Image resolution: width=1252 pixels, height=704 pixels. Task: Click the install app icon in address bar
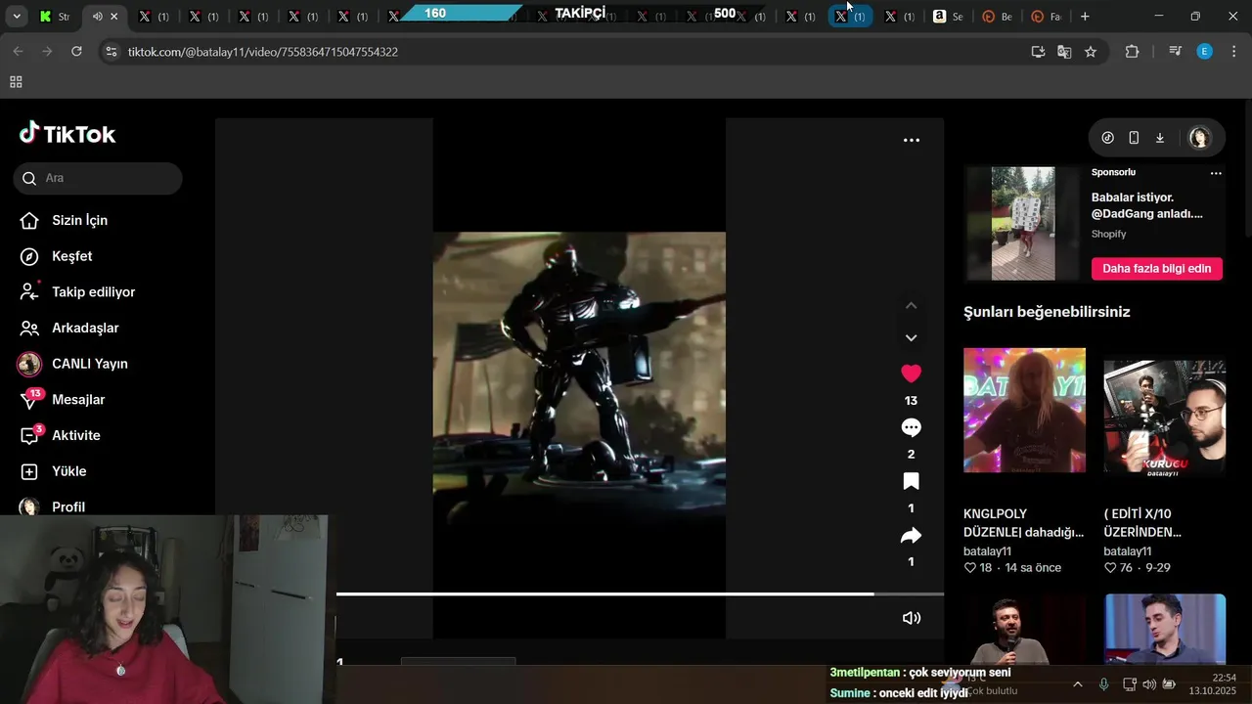click(1038, 52)
